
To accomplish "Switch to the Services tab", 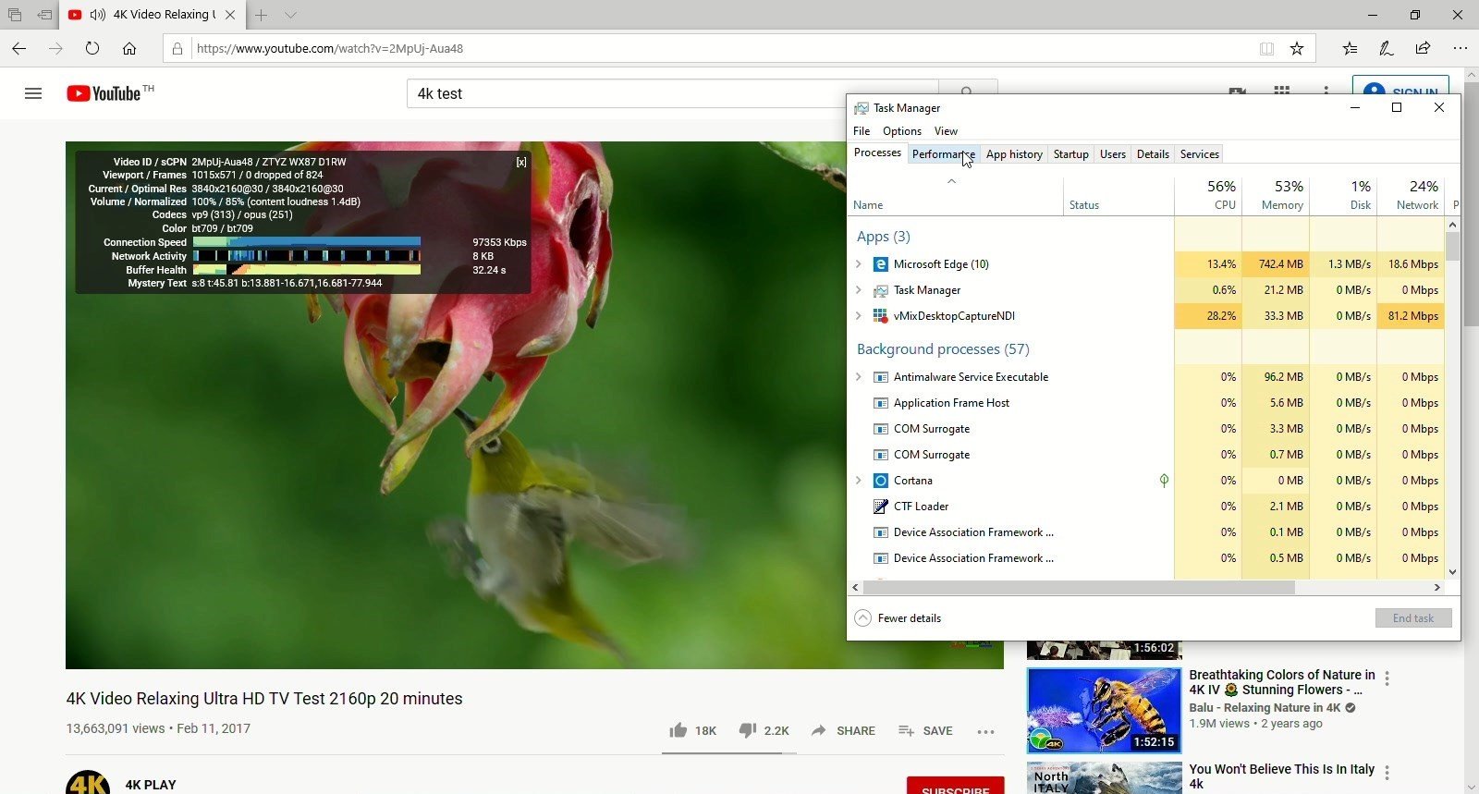I will coord(1199,154).
